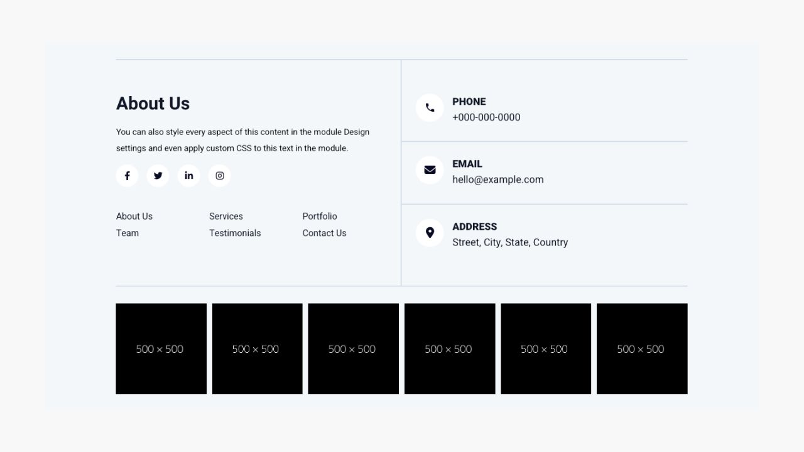Click the phone handset icon
This screenshot has width=804, height=452.
click(x=430, y=108)
